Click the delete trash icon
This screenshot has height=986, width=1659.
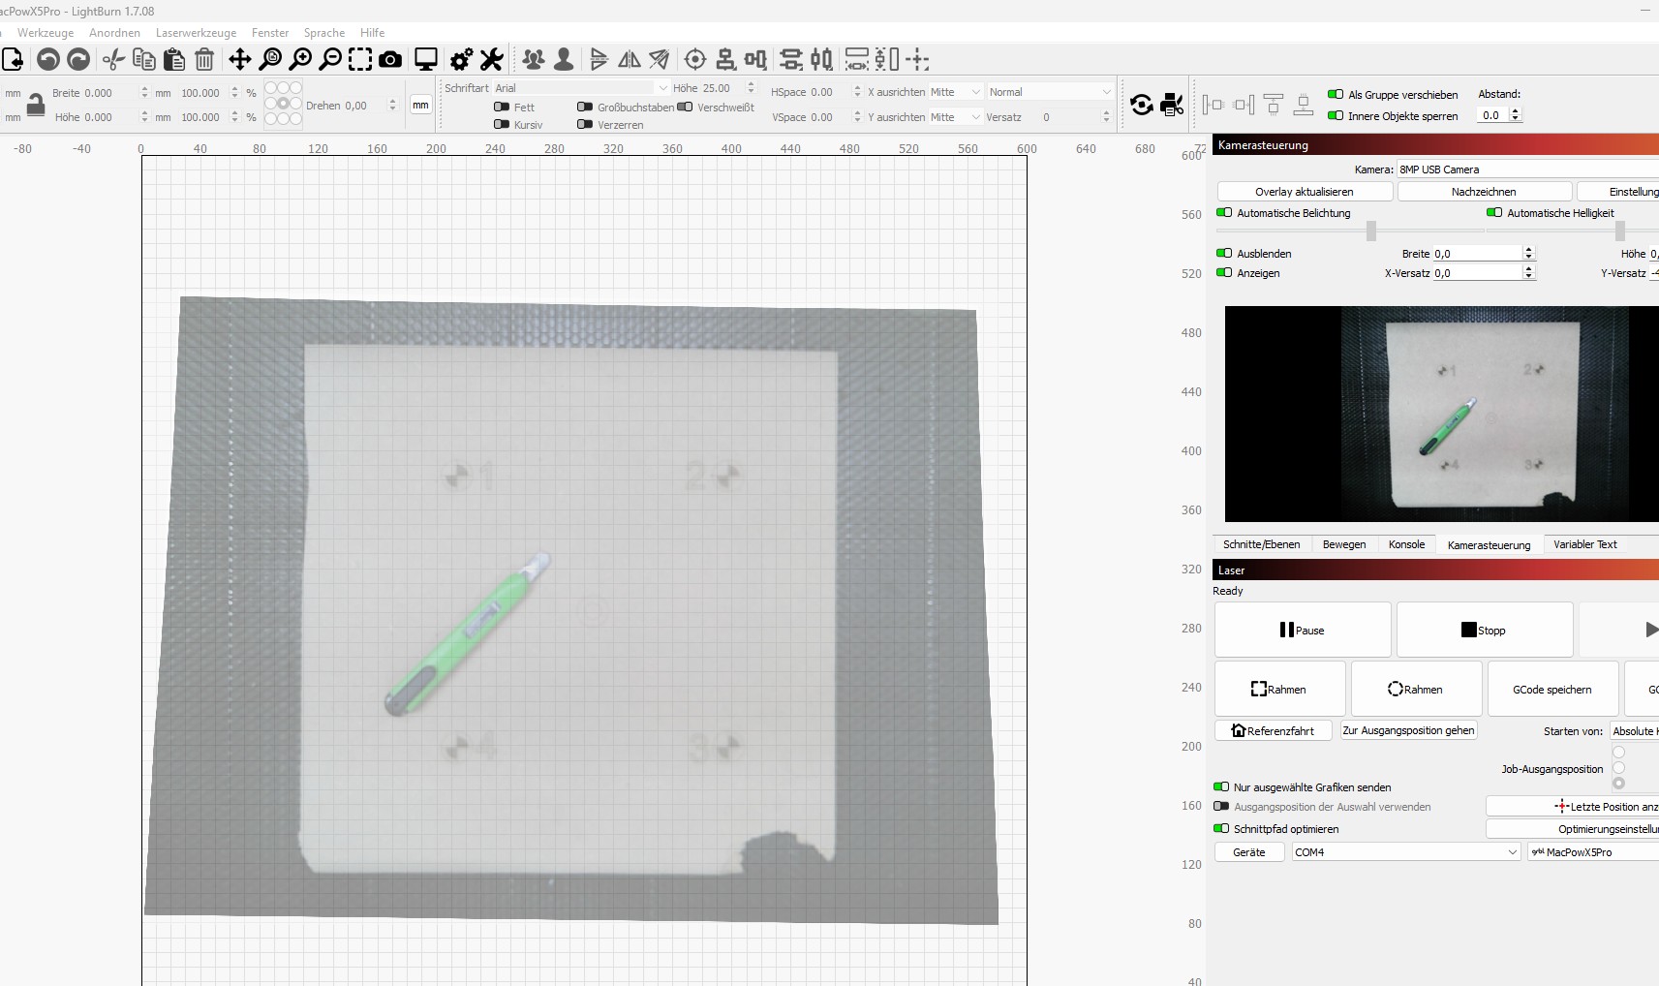(204, 59)
